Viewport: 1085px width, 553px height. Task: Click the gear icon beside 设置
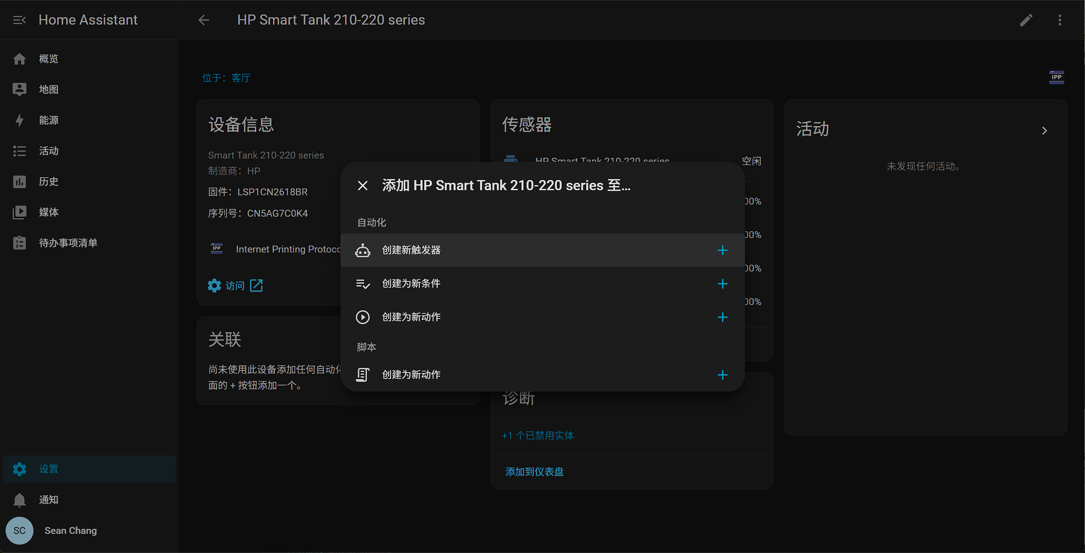pos(20,469)
